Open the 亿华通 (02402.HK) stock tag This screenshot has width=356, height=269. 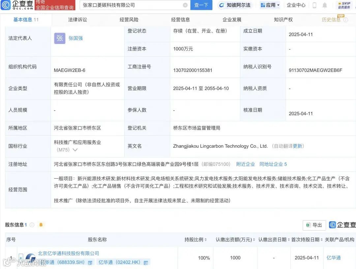[x=123, y=262]
